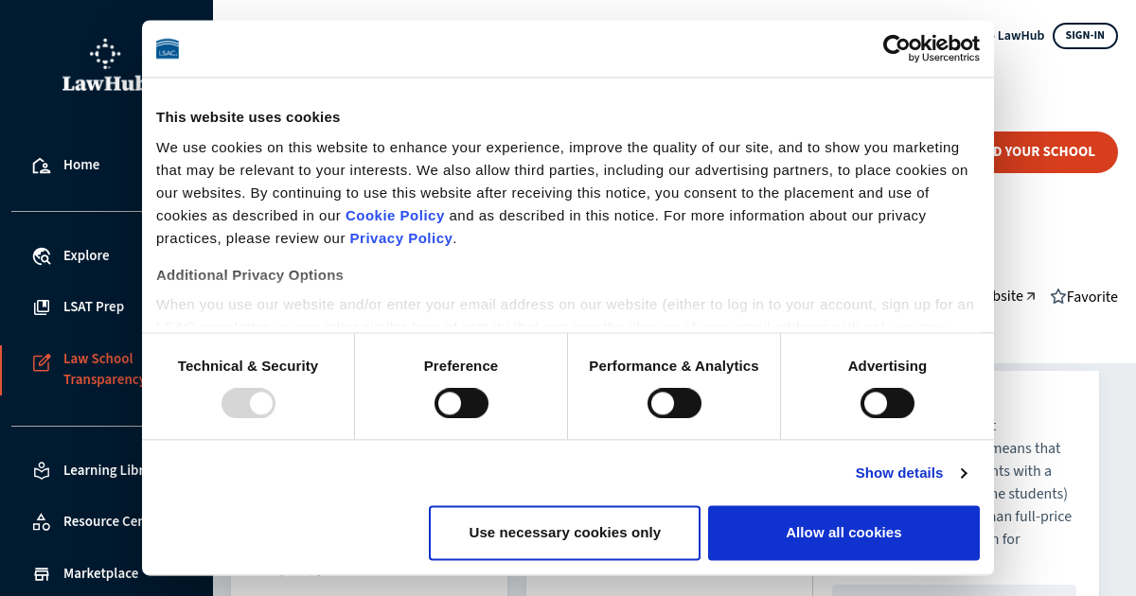Screen dimensions: 1136x596
Task: Click Use necessary cookies only button
Action: pos(564,533)
